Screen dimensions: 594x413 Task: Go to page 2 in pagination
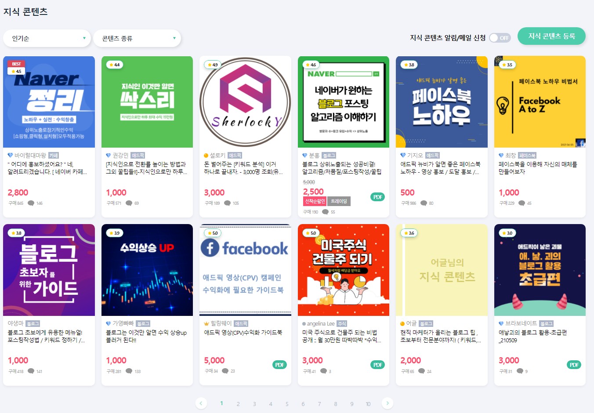point(238,404)
